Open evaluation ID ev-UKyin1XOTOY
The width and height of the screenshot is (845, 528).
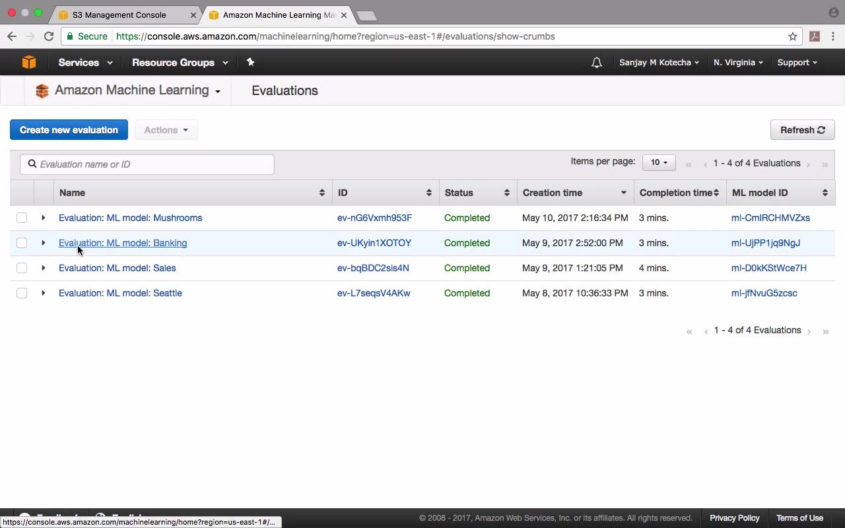click(x=374, y=243)
